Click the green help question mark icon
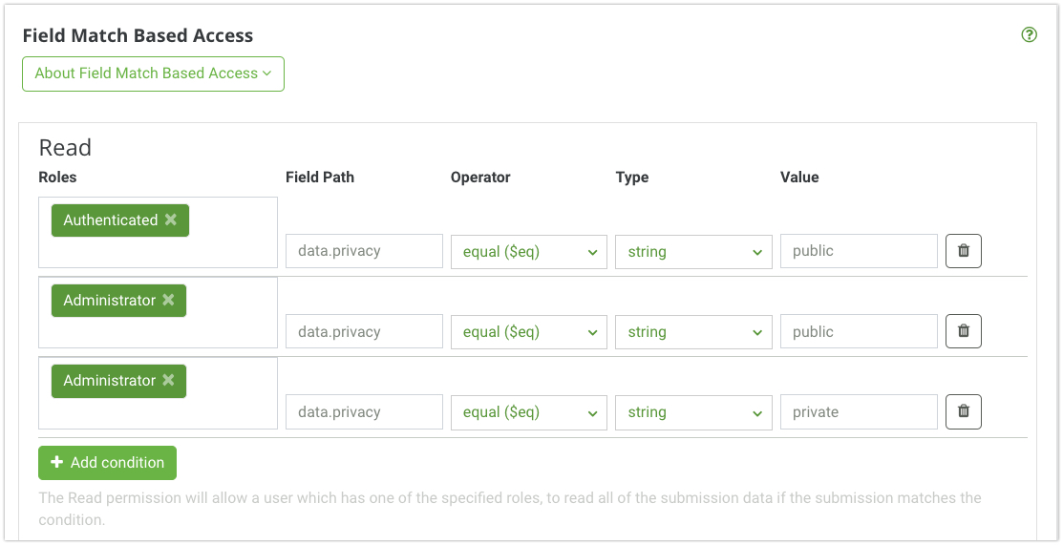 [1029, 35]
